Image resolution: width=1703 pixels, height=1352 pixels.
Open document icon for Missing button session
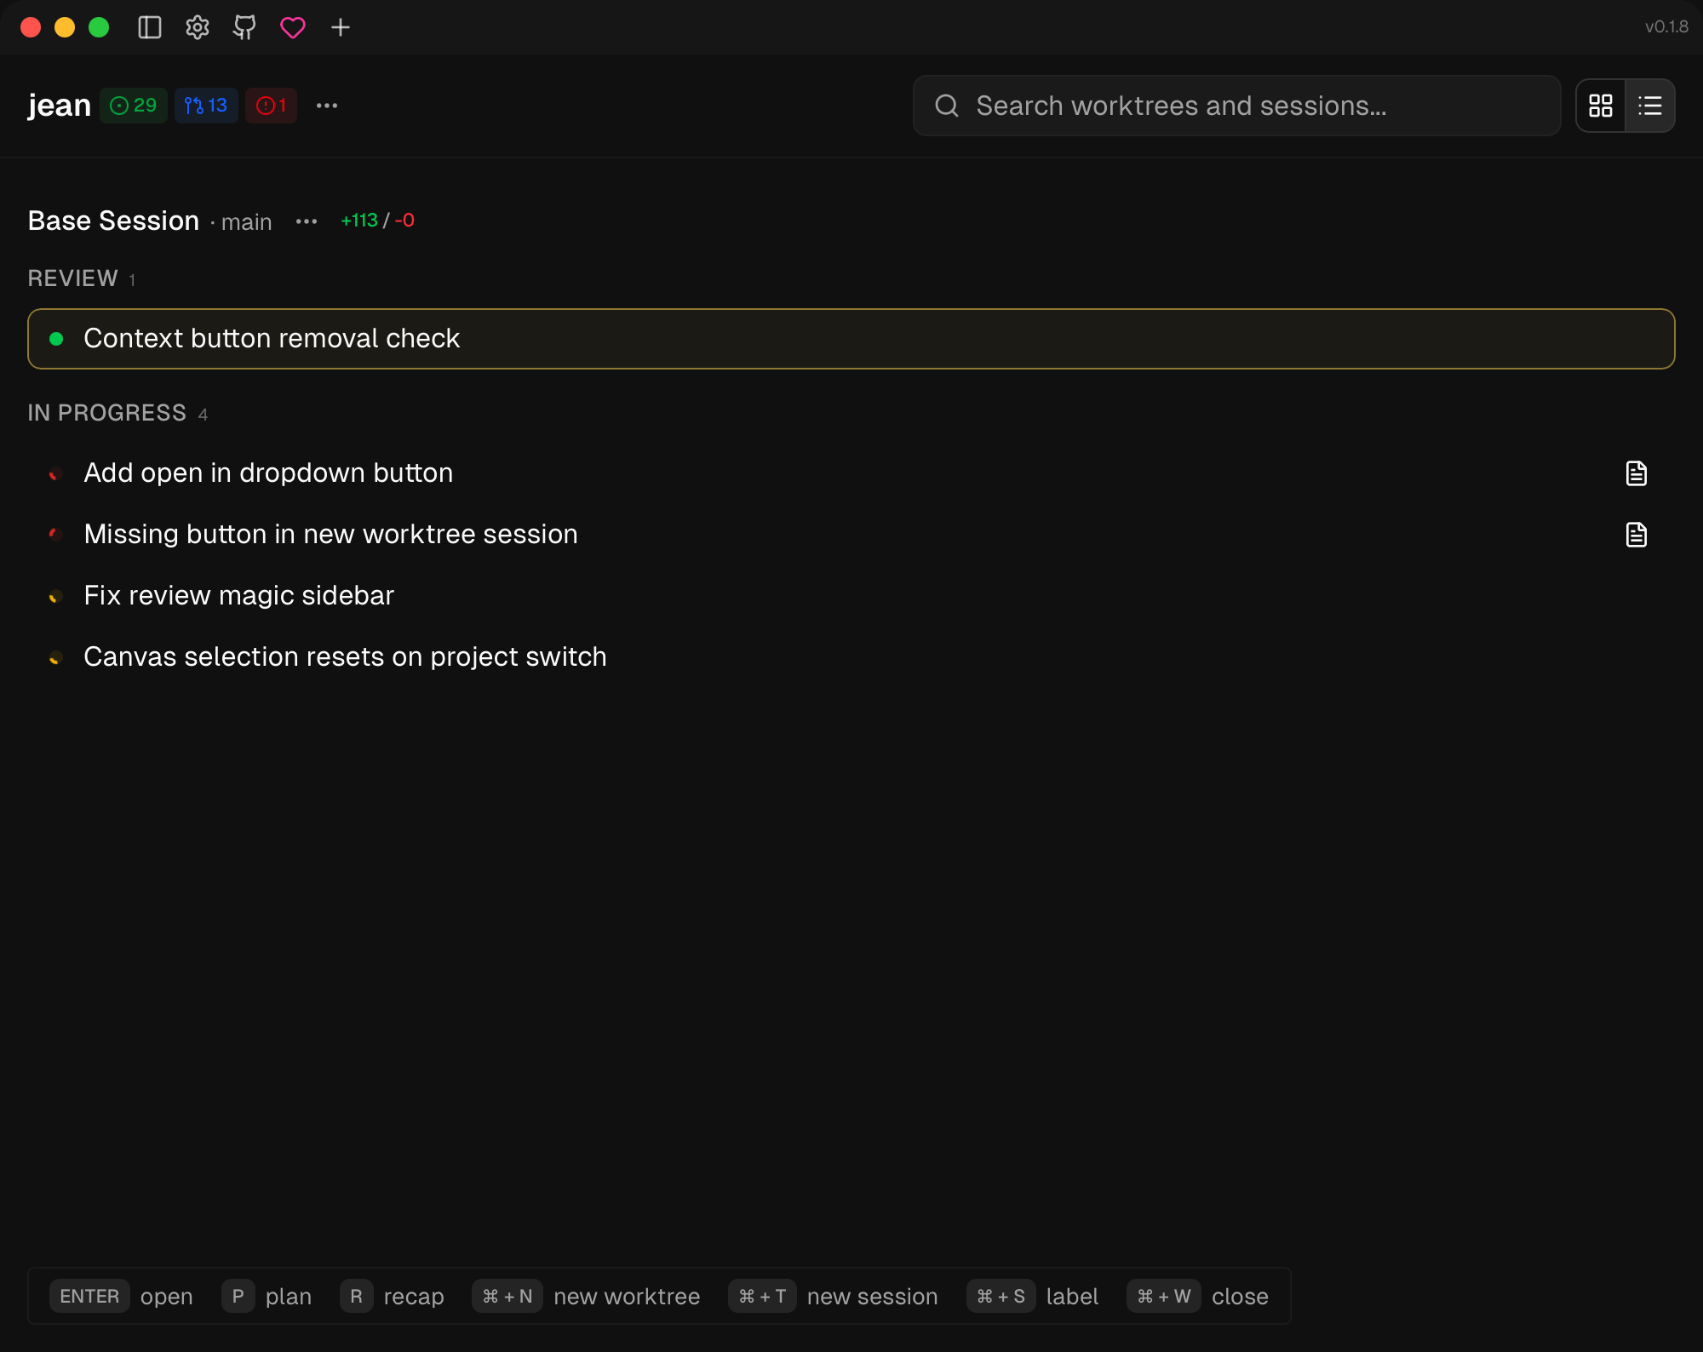point(1636,535)
